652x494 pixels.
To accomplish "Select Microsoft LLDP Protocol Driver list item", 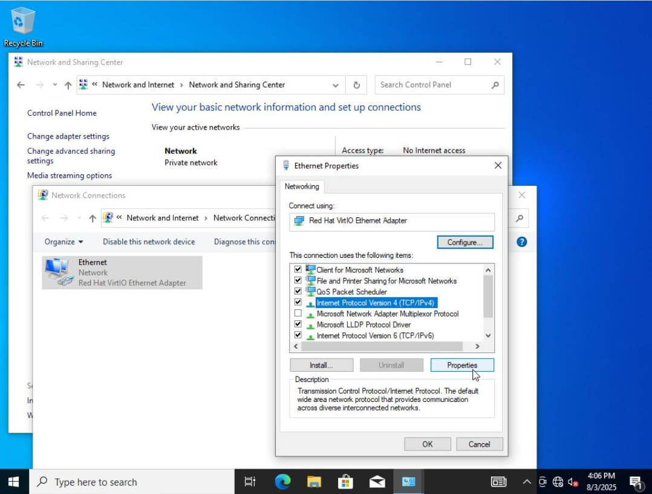I will click(363, 324).
